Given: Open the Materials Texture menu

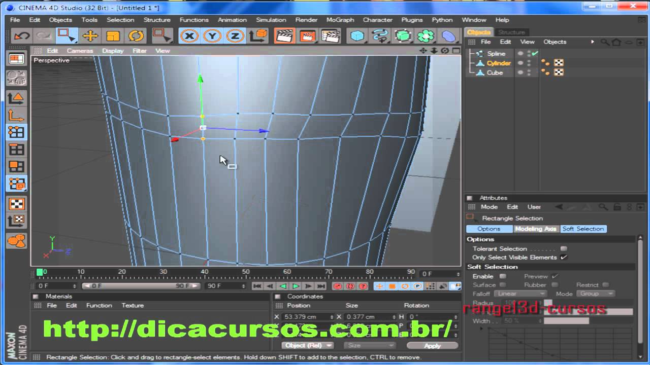Looking at the screenshot, I should [x=133, y=305].
